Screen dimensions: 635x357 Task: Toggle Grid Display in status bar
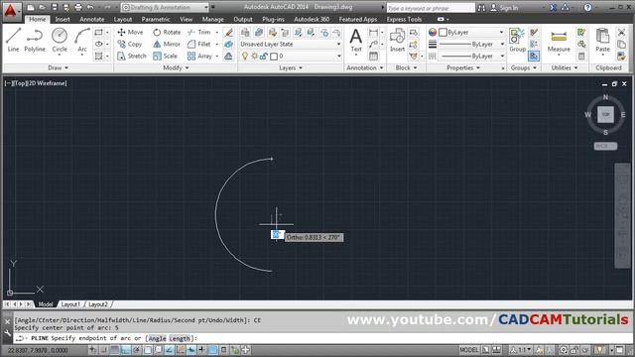click(115, 350)
